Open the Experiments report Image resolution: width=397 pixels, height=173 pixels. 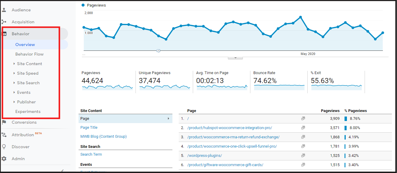point(28,111)
